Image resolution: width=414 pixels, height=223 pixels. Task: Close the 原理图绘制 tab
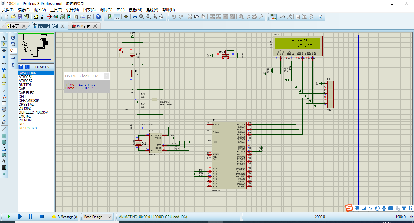point(63,26)
